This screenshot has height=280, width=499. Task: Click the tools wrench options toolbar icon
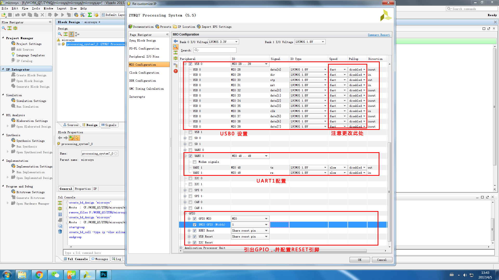[82, 15]
